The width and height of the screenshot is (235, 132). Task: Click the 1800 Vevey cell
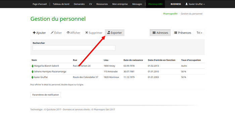tap(109, 66)
